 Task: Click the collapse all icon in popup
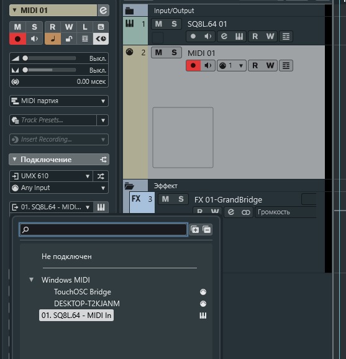click(x=207, y=229)
